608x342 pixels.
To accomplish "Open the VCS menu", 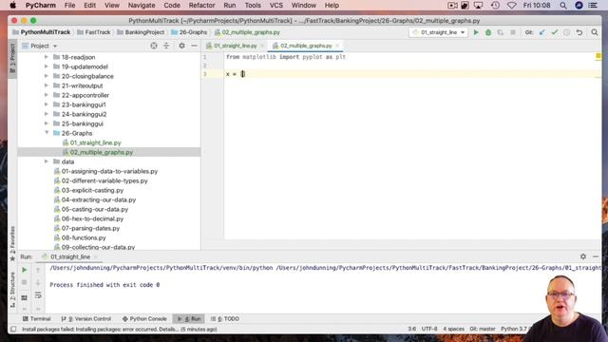I will [x=276, y=6].
